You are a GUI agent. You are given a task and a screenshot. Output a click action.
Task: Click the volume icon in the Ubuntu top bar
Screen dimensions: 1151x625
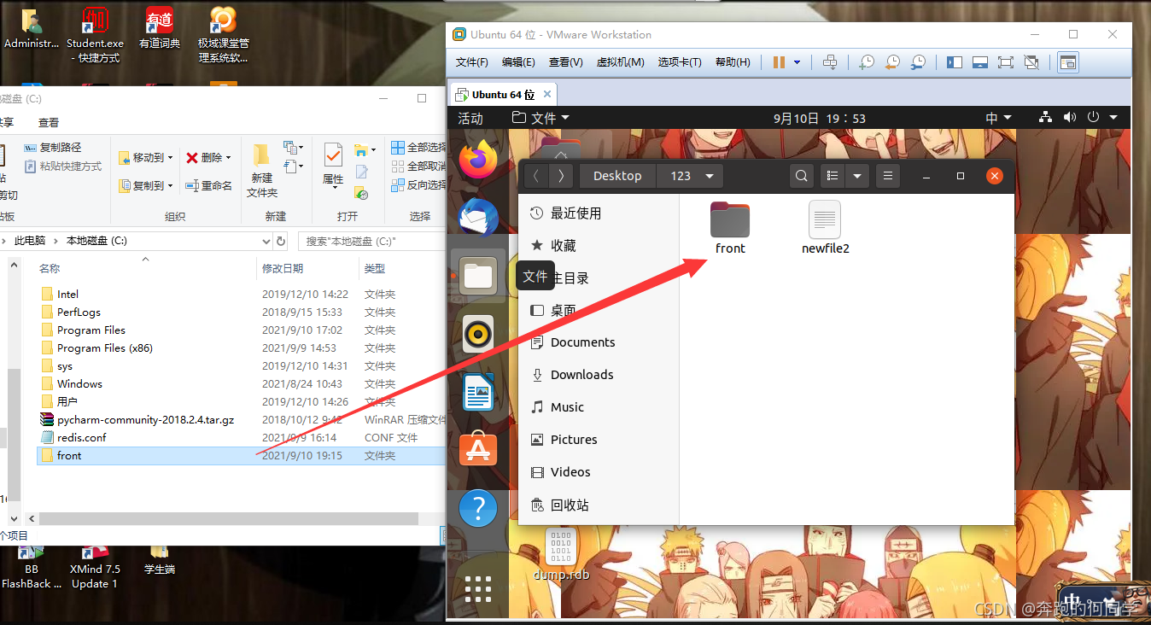1069,118
